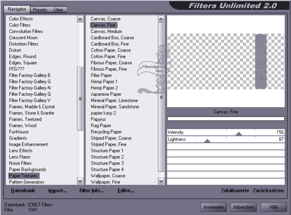Open Hilfe help button
The image size is (291, 215).
coord(274,207)
